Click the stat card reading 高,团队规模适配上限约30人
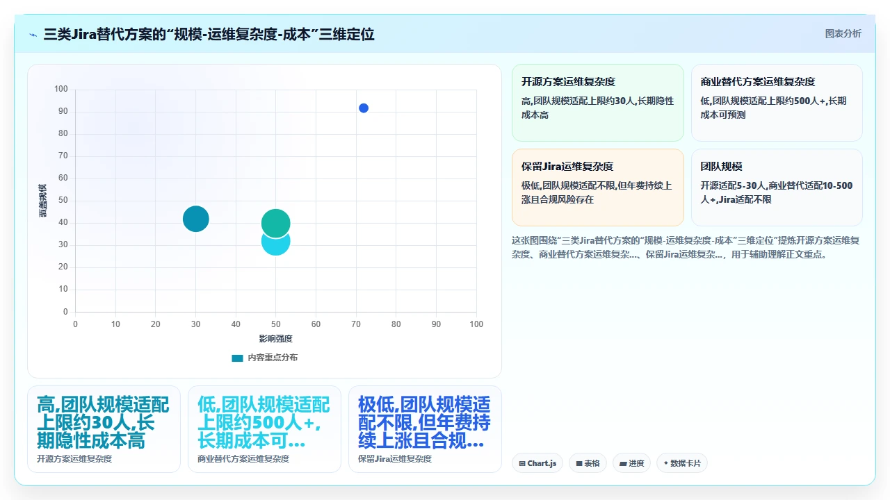 [104, 429]
